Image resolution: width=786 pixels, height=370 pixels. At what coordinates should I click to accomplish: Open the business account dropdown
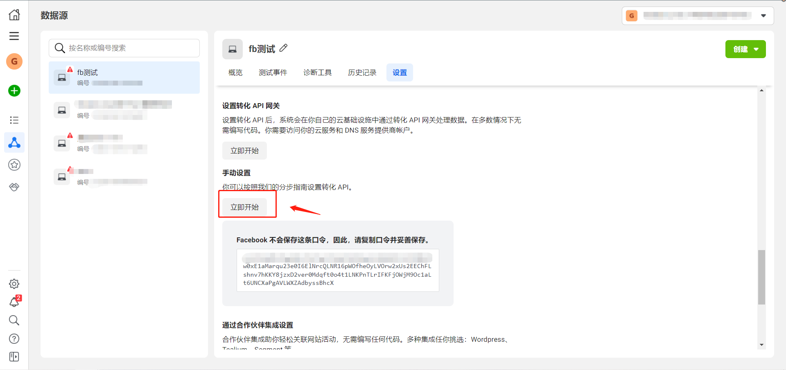(698, 16)
